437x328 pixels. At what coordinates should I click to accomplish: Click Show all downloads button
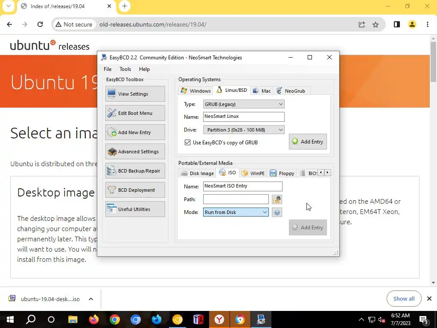click(404, 299)
